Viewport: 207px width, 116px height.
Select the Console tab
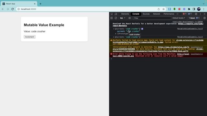click(x=136, y=14)
